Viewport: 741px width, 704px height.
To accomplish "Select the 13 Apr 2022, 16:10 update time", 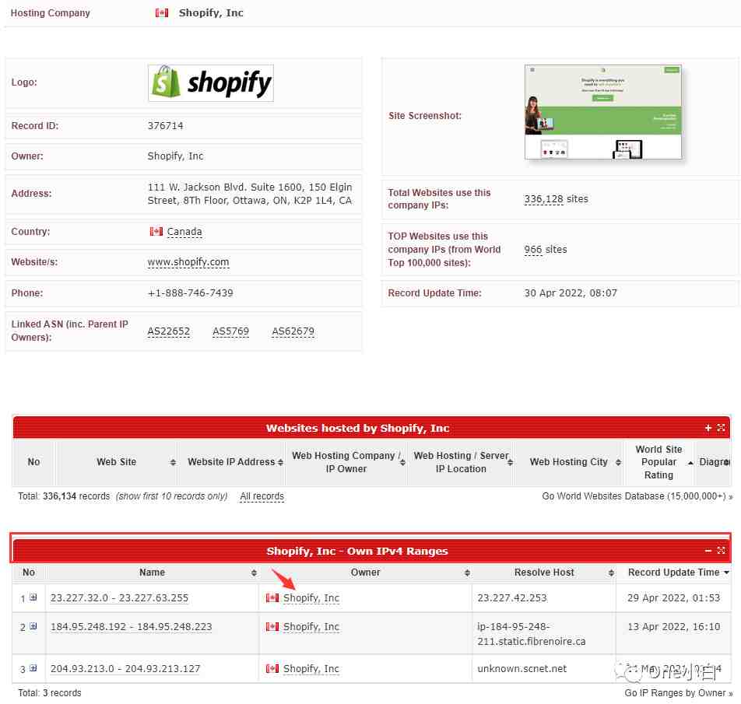I will pos(674,627).
